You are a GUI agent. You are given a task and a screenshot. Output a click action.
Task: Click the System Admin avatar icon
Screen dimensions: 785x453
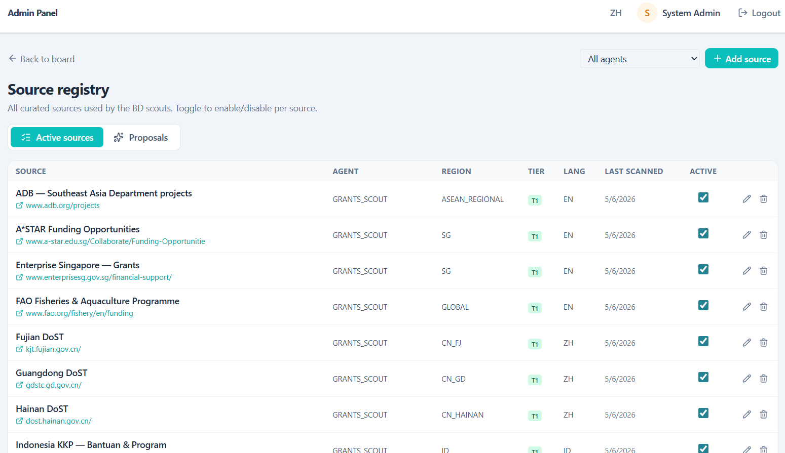pyautogui.click(x=647, y=13)
